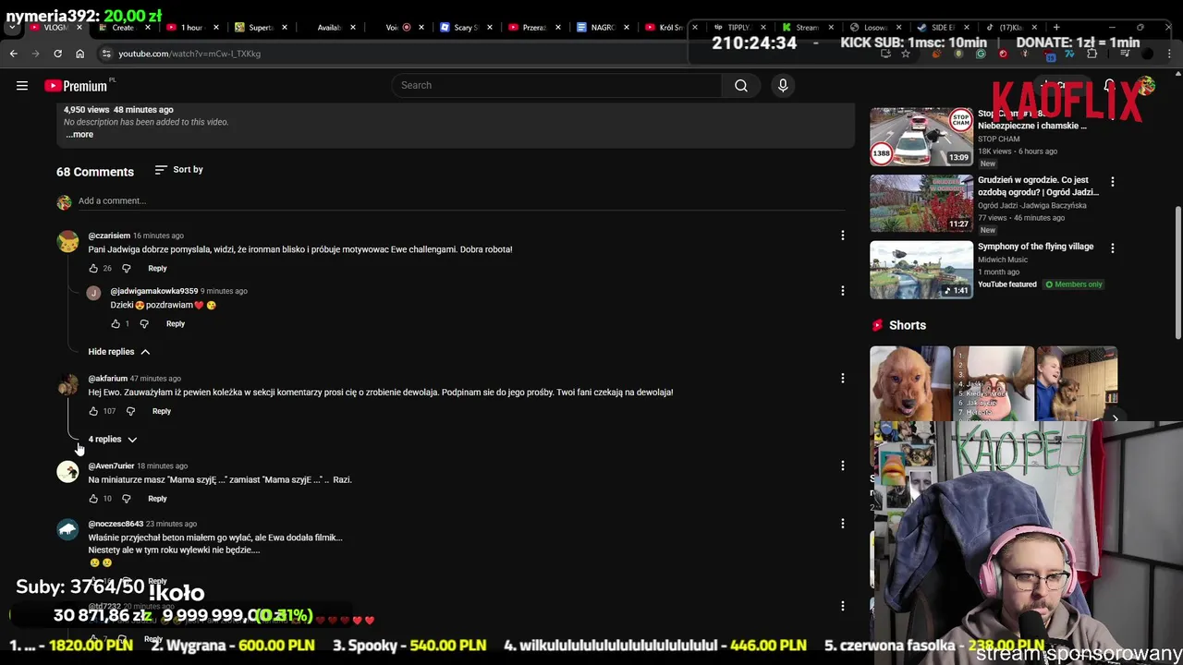Open the YouTube hamburger guide menu

pyautogui.click(x=21, y=86)
